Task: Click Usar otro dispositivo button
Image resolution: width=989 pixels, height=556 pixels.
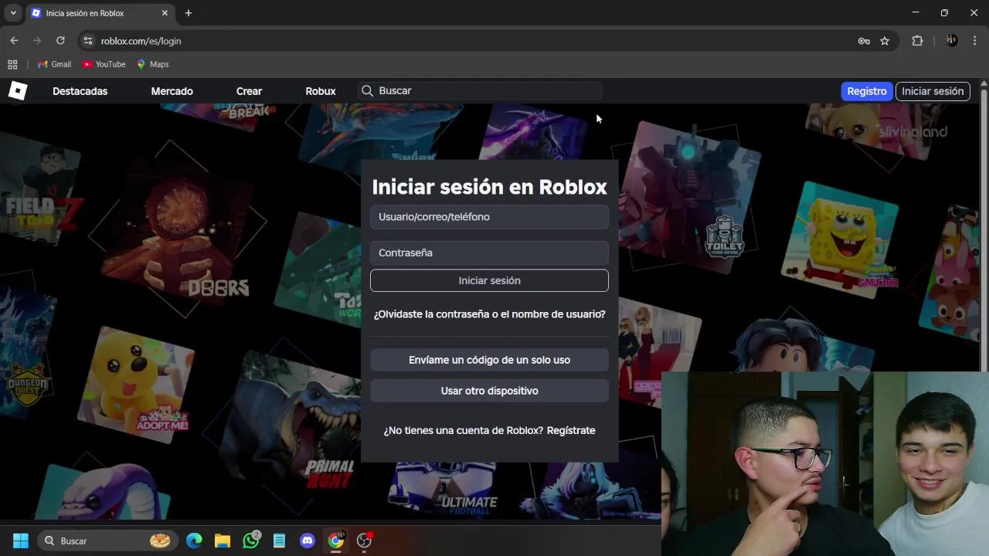Action: point(489,391)
